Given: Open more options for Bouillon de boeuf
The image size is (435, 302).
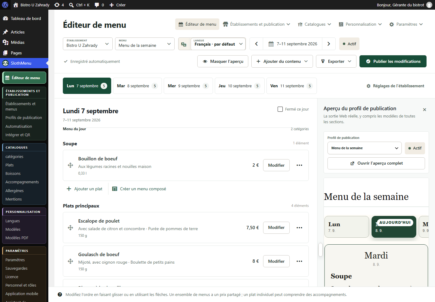Looking at the screenshot, I should tap(299, 165).
